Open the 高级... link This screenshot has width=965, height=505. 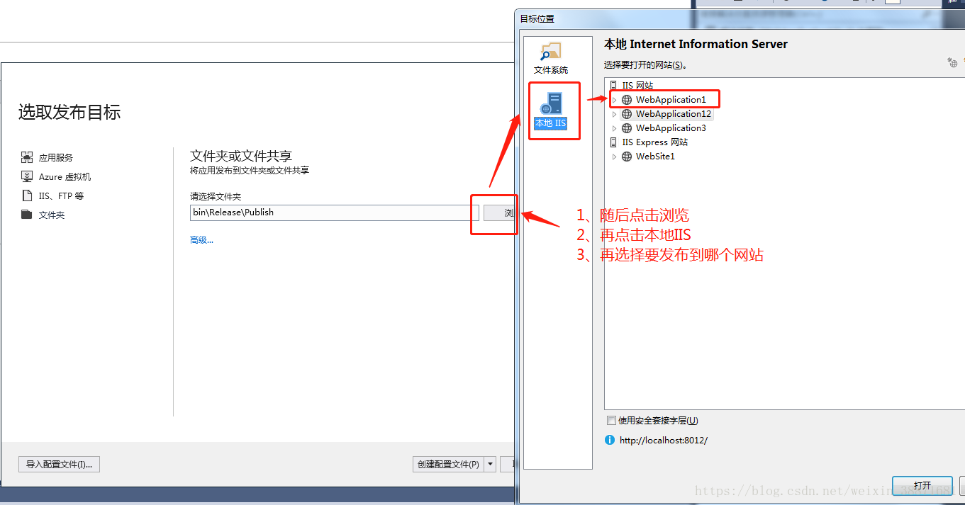click(201, 240)
